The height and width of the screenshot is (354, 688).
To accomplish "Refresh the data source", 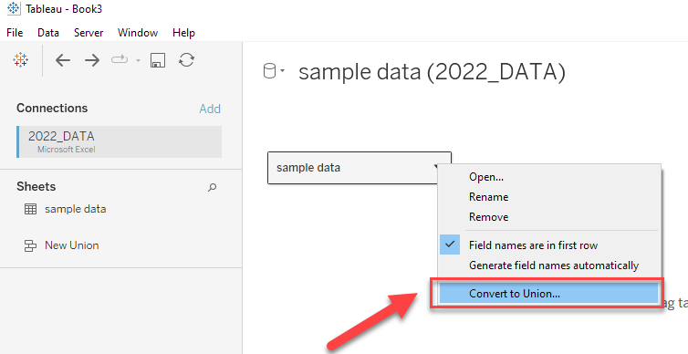I will click(186, 59).
